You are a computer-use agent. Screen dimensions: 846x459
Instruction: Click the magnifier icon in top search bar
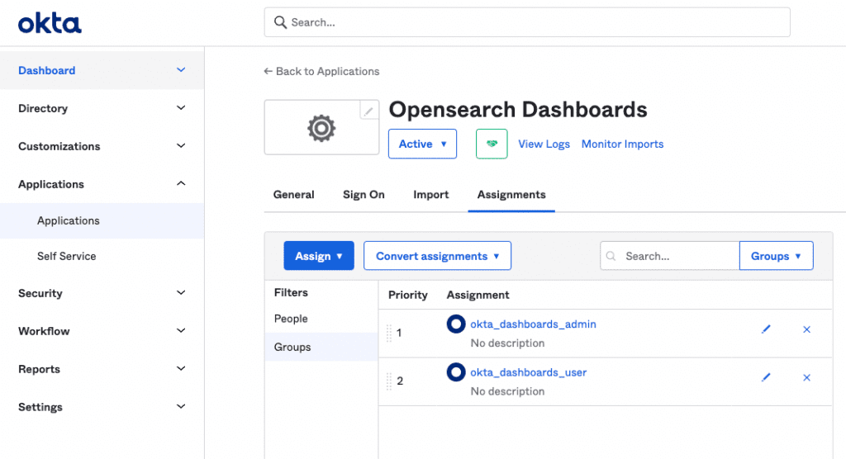pyautogui.click(x=280, y=22)
